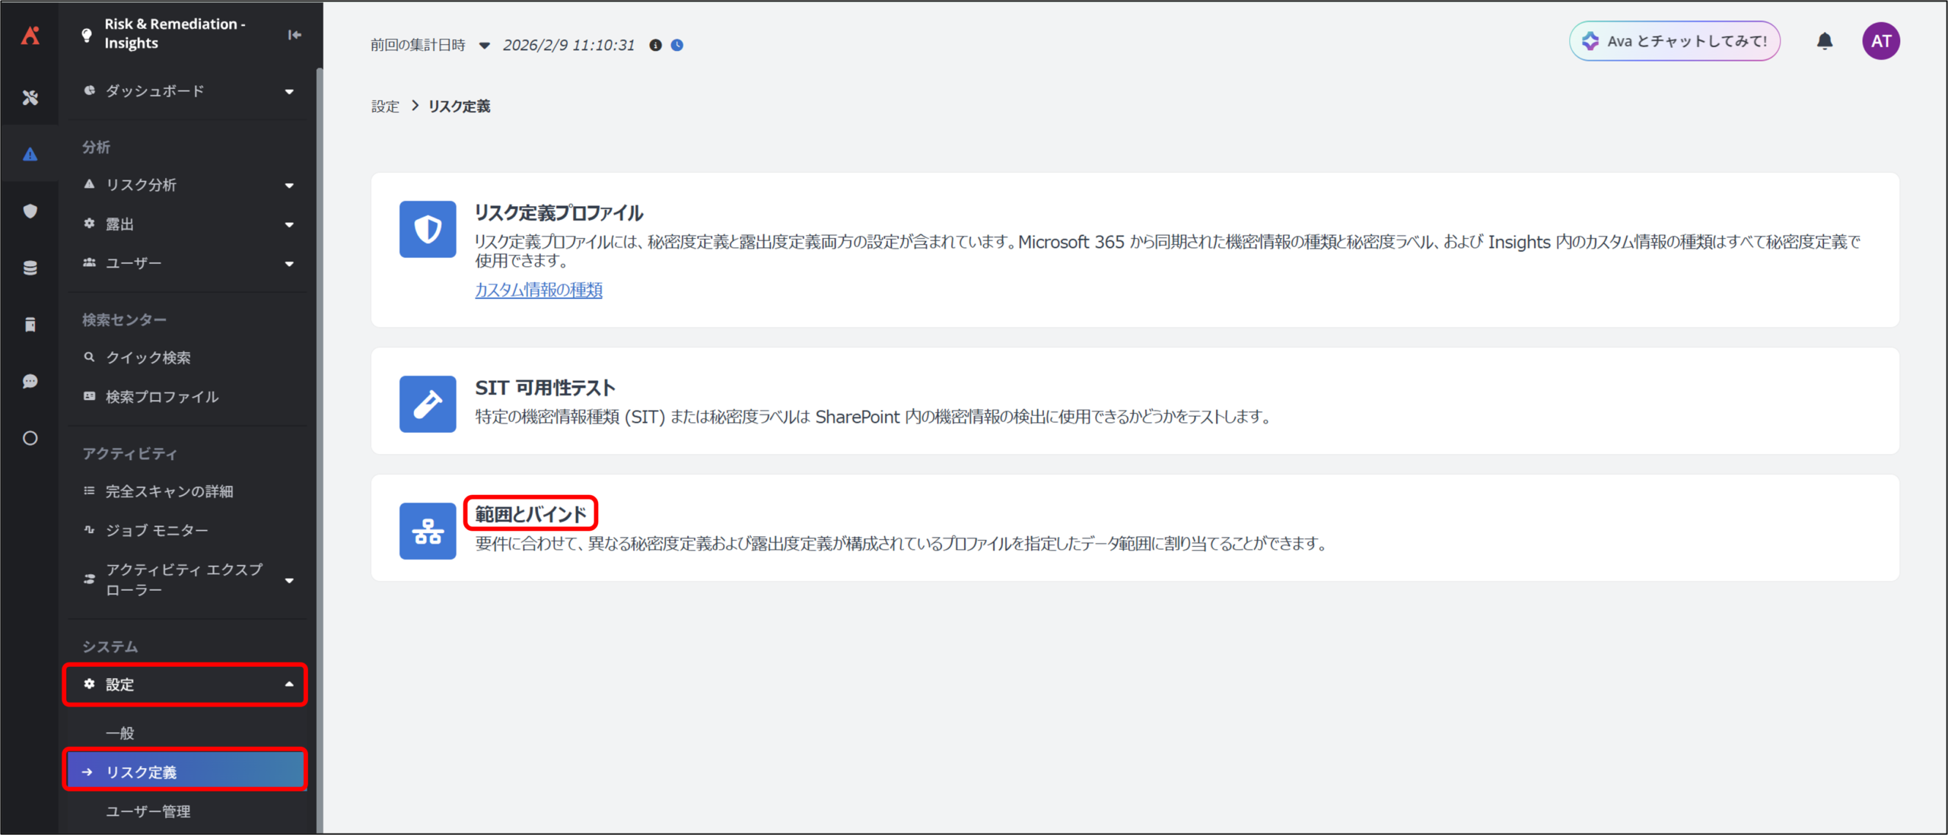Open the リスク定義プロファイル shield tile icon
This screenshot has width=1948, height=835.
428,229
